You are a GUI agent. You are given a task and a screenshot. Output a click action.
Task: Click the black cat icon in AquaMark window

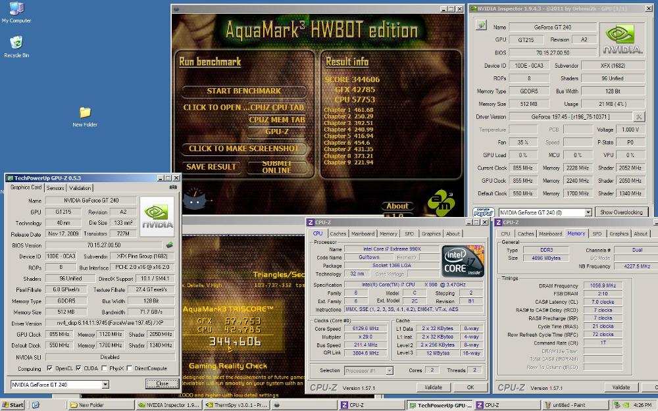[x=195, y=200]
